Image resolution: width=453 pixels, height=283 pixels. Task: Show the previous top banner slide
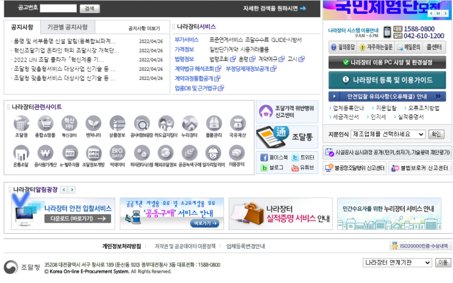pyautogui.click(x=431, y=13)
